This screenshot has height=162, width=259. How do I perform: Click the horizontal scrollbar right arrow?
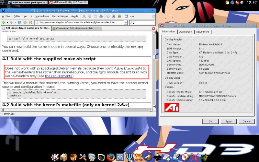(151, 110)
